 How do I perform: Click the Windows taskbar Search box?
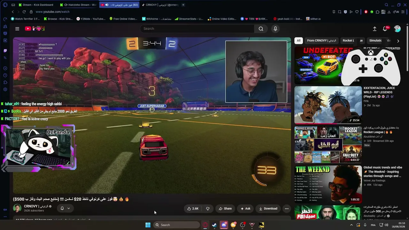176,225
